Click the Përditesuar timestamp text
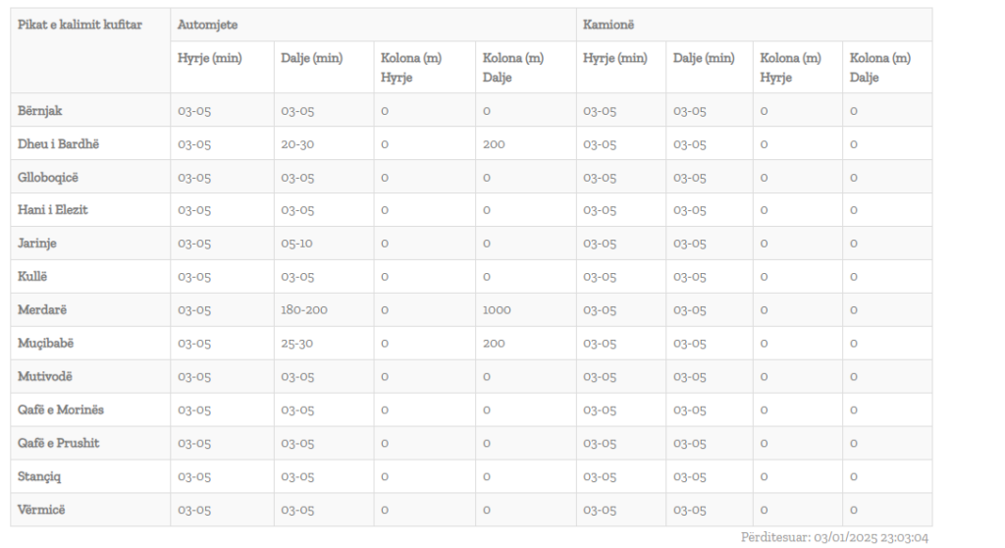This screenshot has height=548, width=1005. point(834,537)
